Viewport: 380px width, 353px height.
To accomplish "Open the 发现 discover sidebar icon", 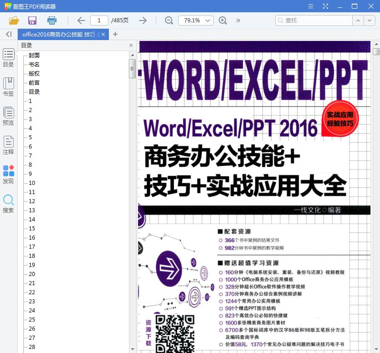I will [x=9, y=174].
